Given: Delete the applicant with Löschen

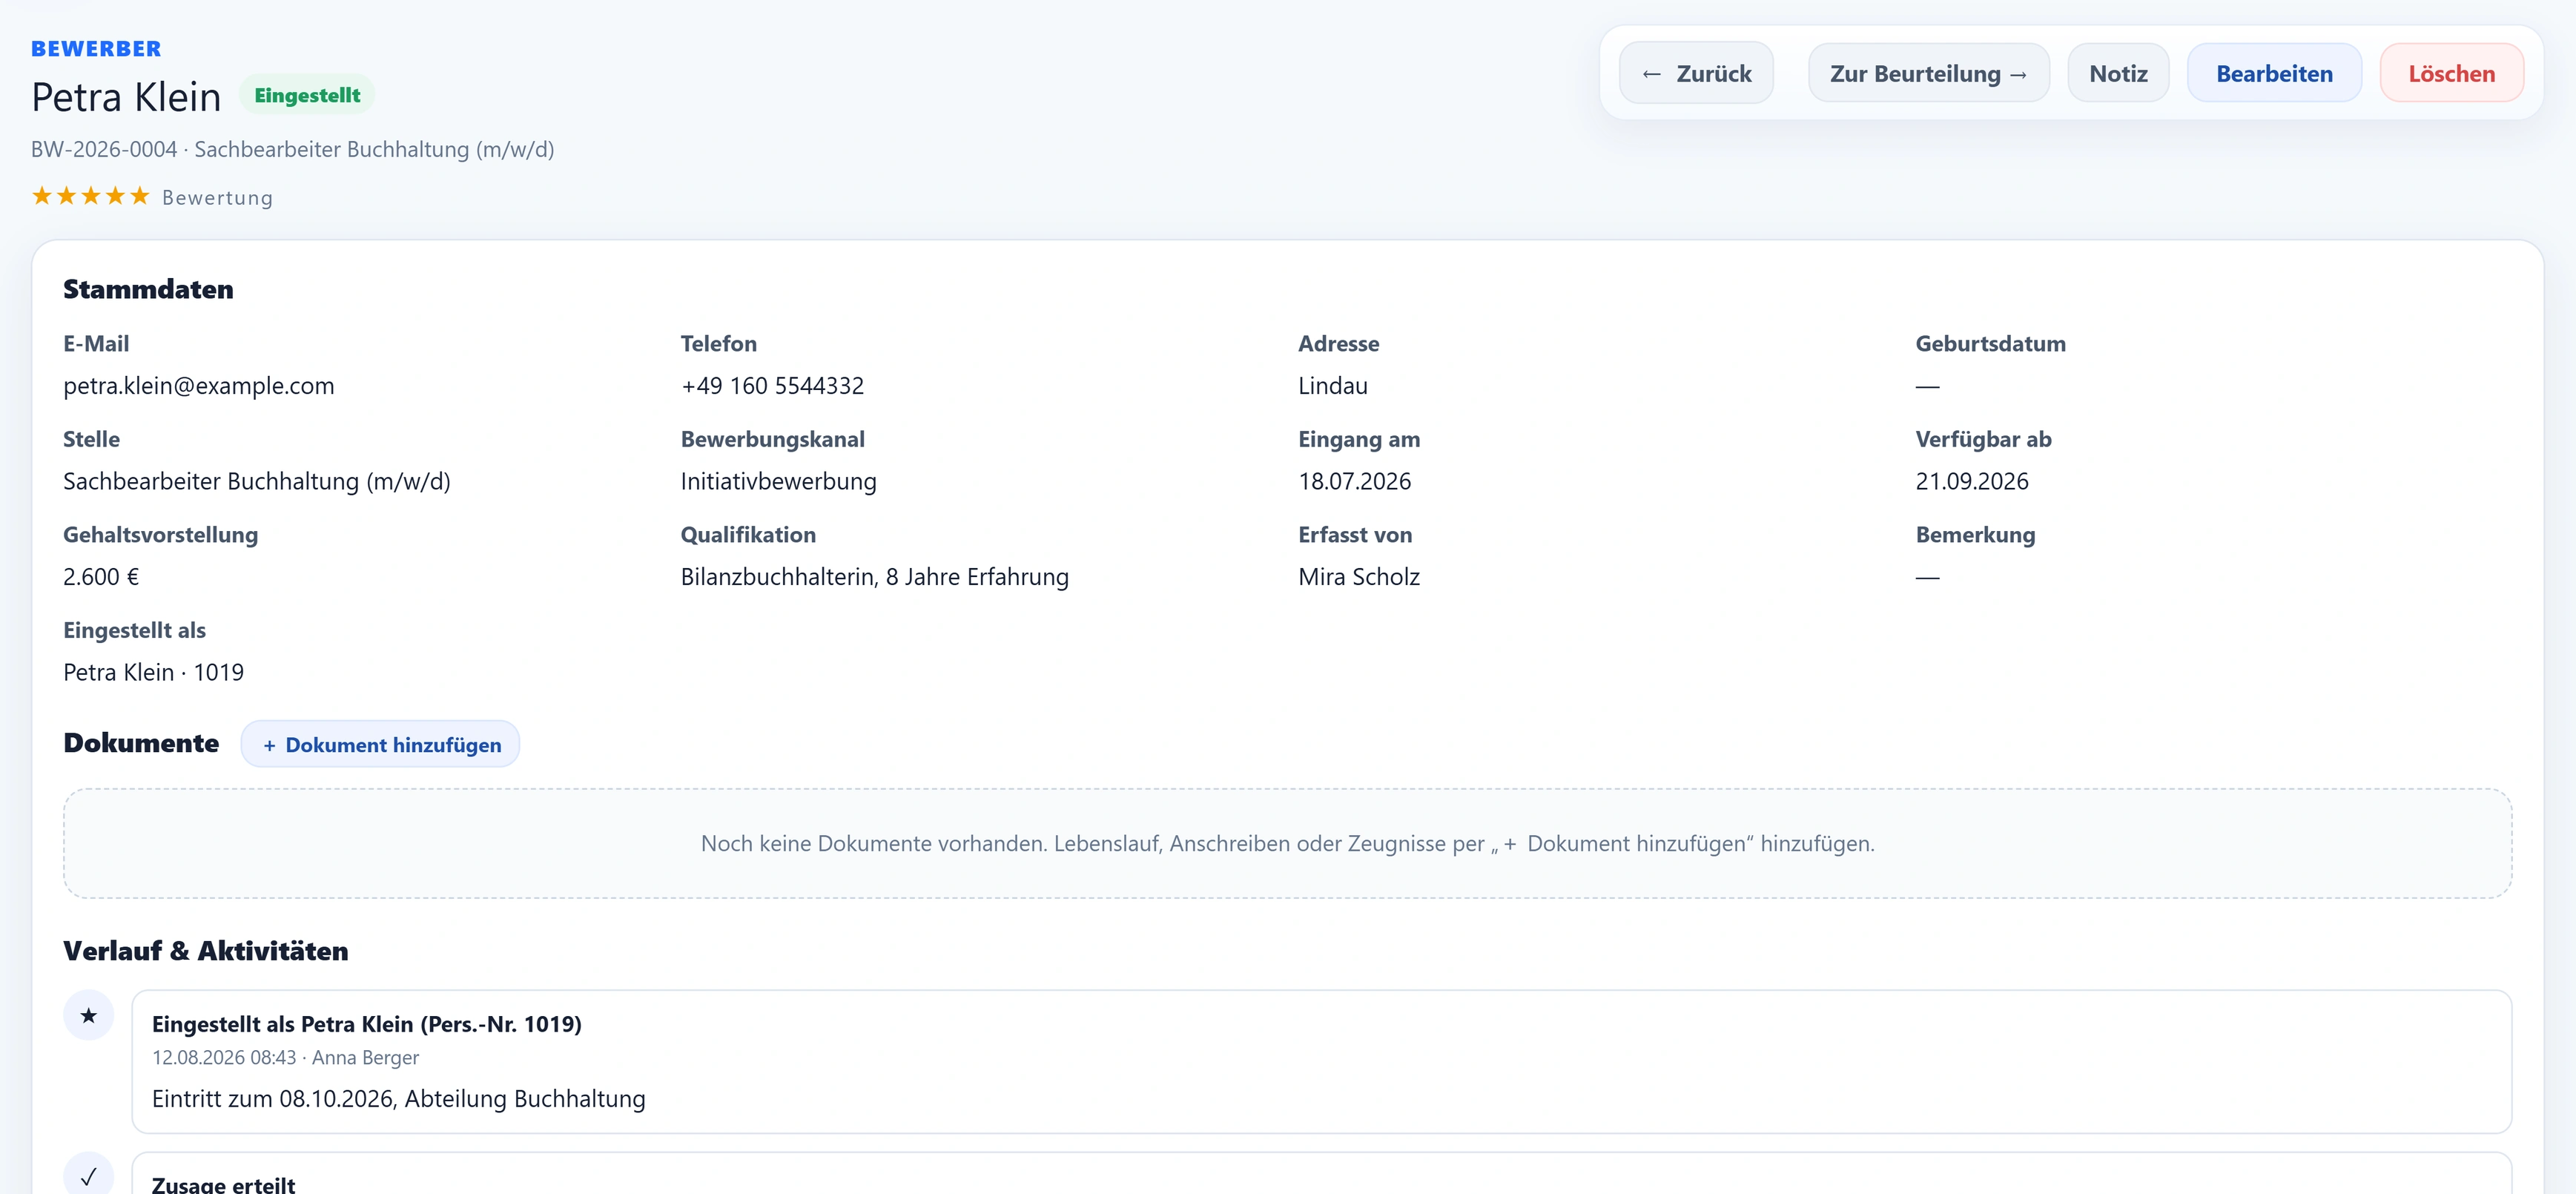Looking at the screenshot, I should coord(2451,73).
